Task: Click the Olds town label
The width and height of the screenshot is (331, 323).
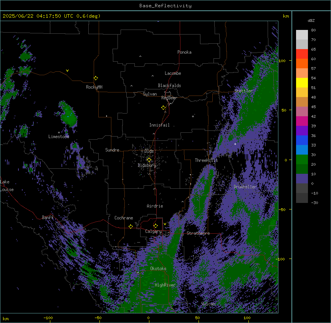Action: (149, 151)
